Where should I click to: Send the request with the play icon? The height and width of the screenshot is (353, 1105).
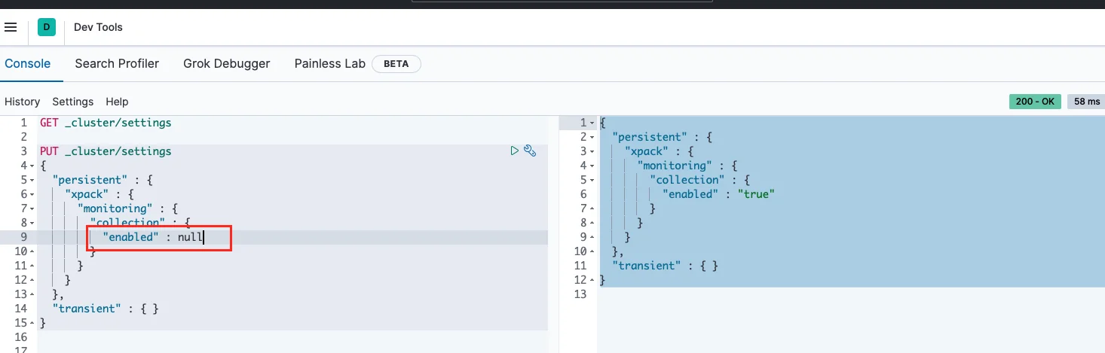pos(514,151)
